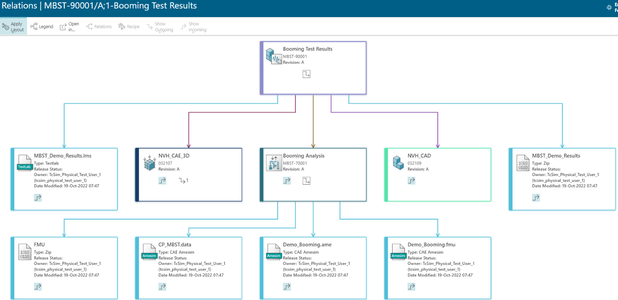618x300 pixels.
Task: Click the page title Relations MBST-90001 header
Action: click(99, 6)
